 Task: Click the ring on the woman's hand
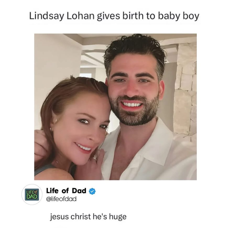[x=95, y=157]
